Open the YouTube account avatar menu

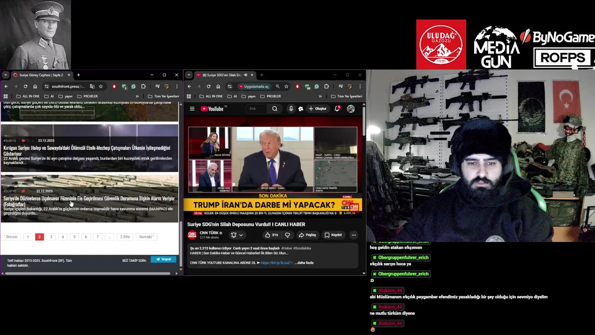coord(350,109)
